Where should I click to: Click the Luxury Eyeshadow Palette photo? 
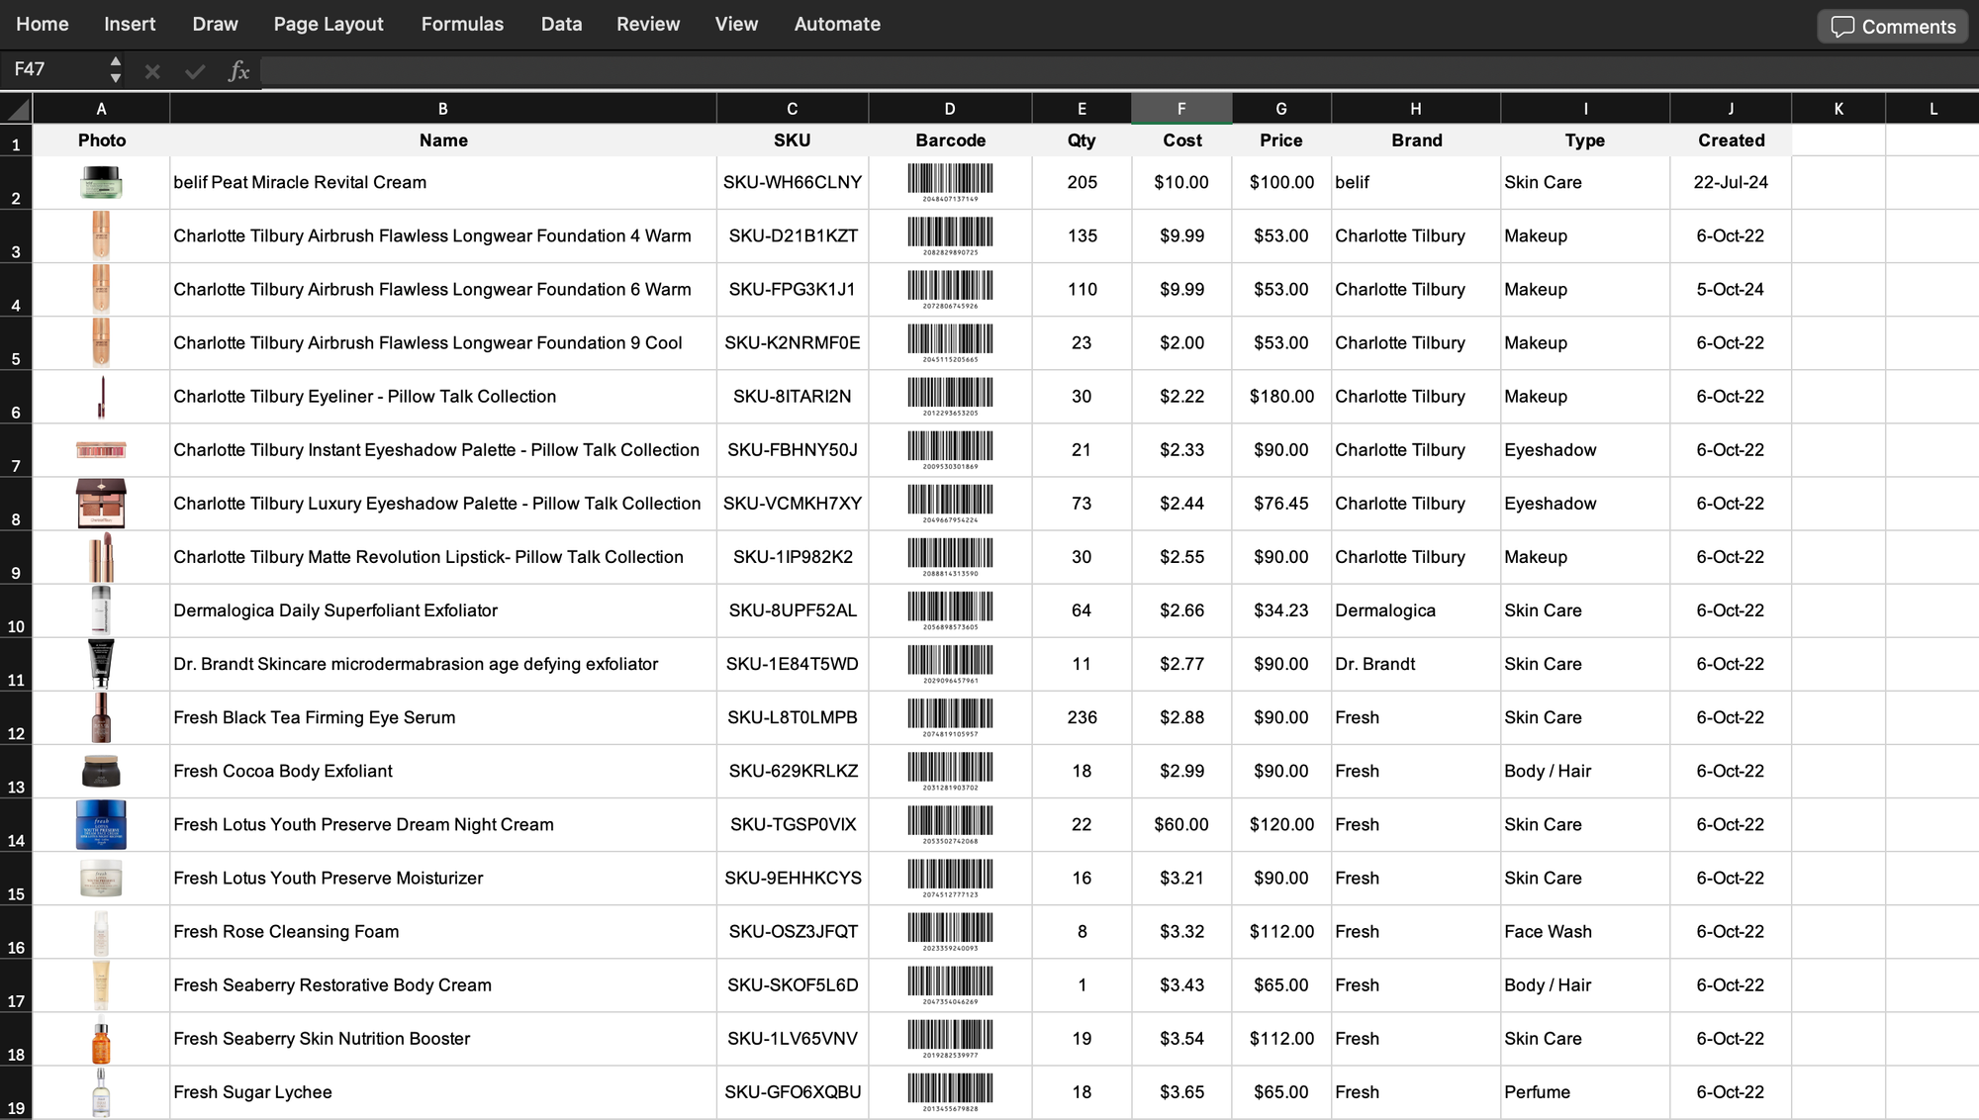point(101,504)
